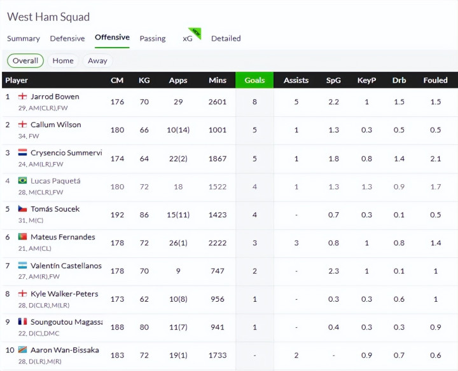
Task: Click the Netherlands flag beside Crysencio Summerville
Action: pos(22,152)
